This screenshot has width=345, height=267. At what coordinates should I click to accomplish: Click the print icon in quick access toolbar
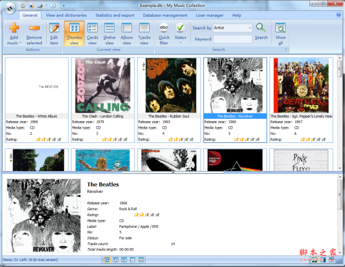pos(40,6)
